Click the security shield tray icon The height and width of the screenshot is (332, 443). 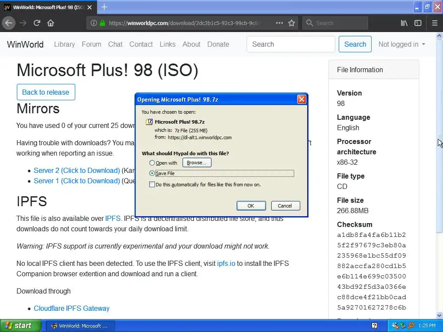tap(403, 326)
